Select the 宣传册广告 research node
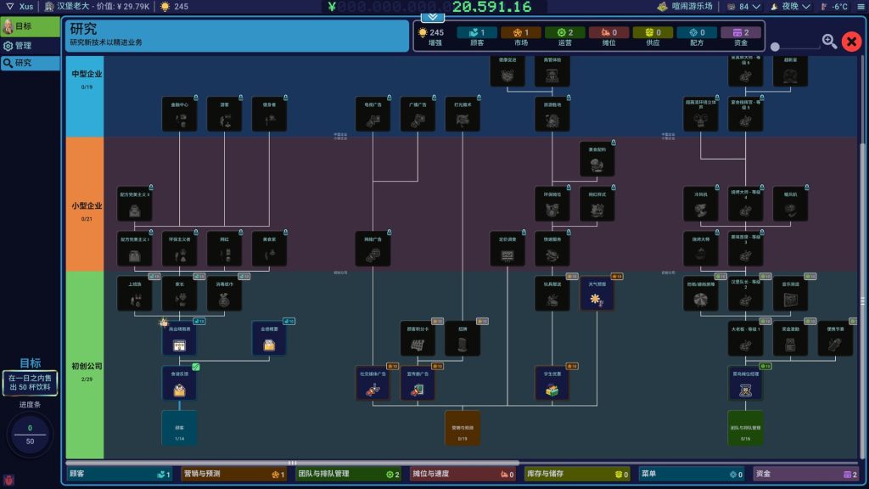Image resolution: width=869 pixels, height=489 pixels. pos(417,383)
